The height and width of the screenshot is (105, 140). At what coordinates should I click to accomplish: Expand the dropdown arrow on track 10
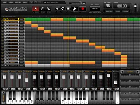pos(6,47)
